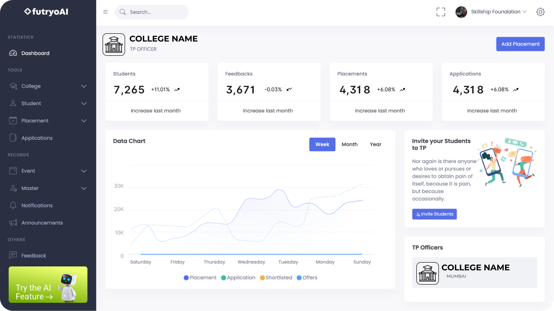The width and height of the screenshot is (554, 311).
Task: Toggle the Placement legend in the chart
Action: [200, 277]
